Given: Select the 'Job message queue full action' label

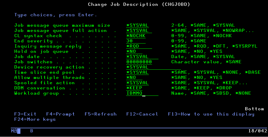Looking at the screenshot, I should [61, 31].
